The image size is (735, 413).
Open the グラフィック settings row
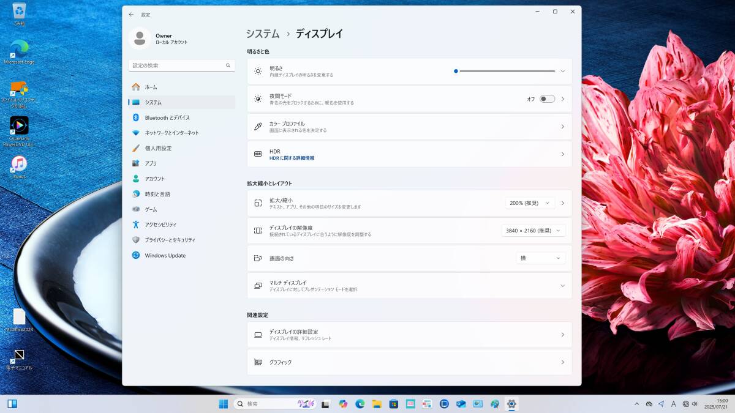point(409,362)
